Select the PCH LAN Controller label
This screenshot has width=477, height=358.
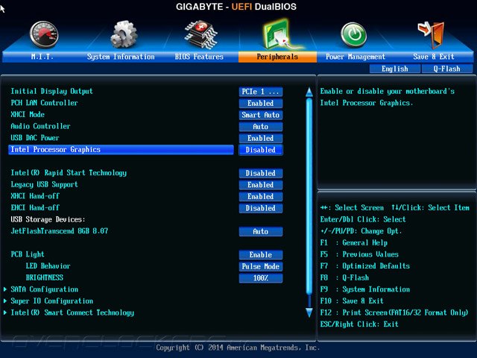(x=44, y=103)
